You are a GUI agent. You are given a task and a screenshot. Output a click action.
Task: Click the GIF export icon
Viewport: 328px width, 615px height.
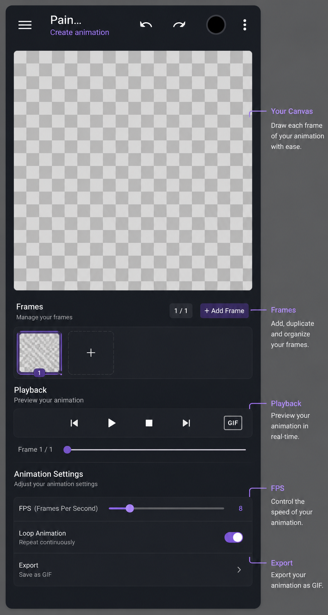[233, 423]
